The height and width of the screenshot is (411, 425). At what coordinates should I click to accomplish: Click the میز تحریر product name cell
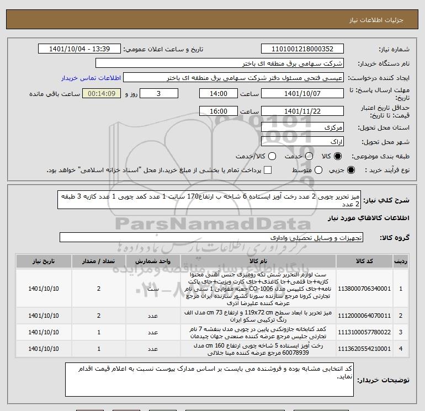[258, 316]
